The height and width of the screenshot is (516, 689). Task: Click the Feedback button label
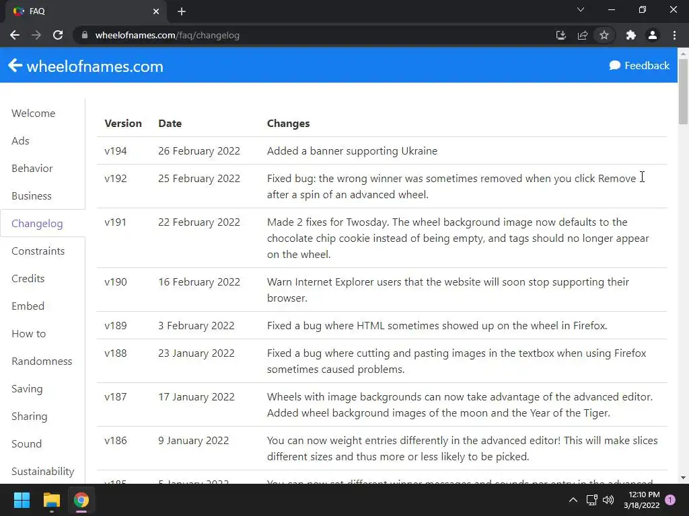(x=647, y=65)
